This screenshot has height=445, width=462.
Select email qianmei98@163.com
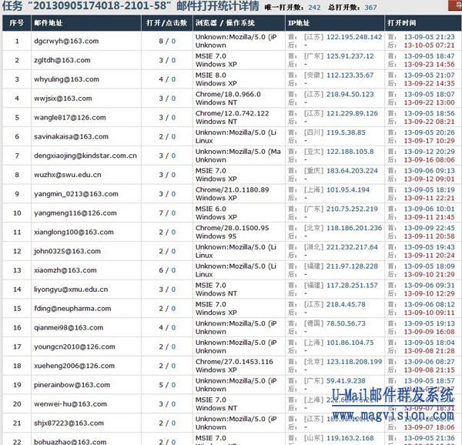(69, 327)
